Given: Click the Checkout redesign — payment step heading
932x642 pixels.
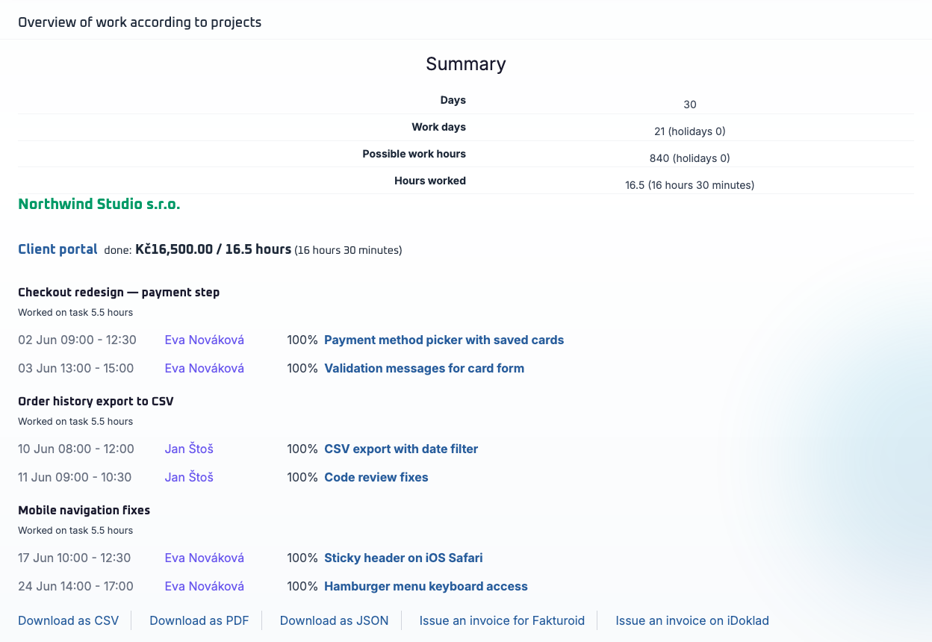Looking at the screenshot, I should click(x=119, y=292).
